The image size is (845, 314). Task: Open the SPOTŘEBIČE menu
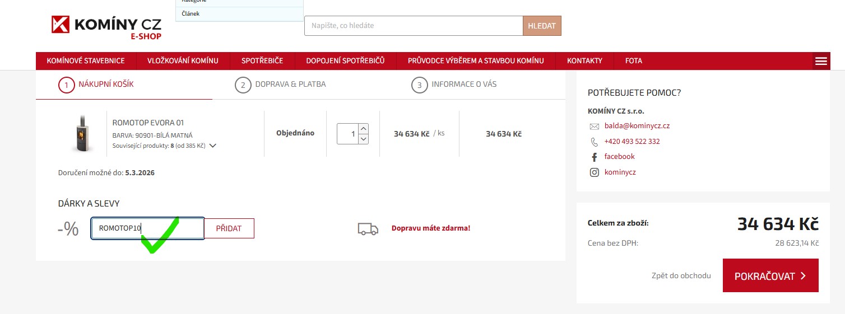click(x=262, y=61)
